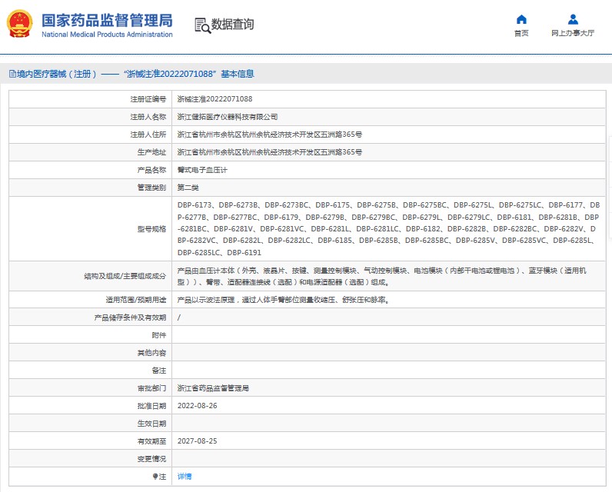Click the 变更情况 row label
Screen dimensions: 612x492
[151, 459]
